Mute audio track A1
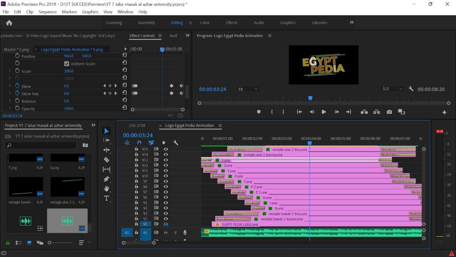The image size is (456, 257). [166, 232]
